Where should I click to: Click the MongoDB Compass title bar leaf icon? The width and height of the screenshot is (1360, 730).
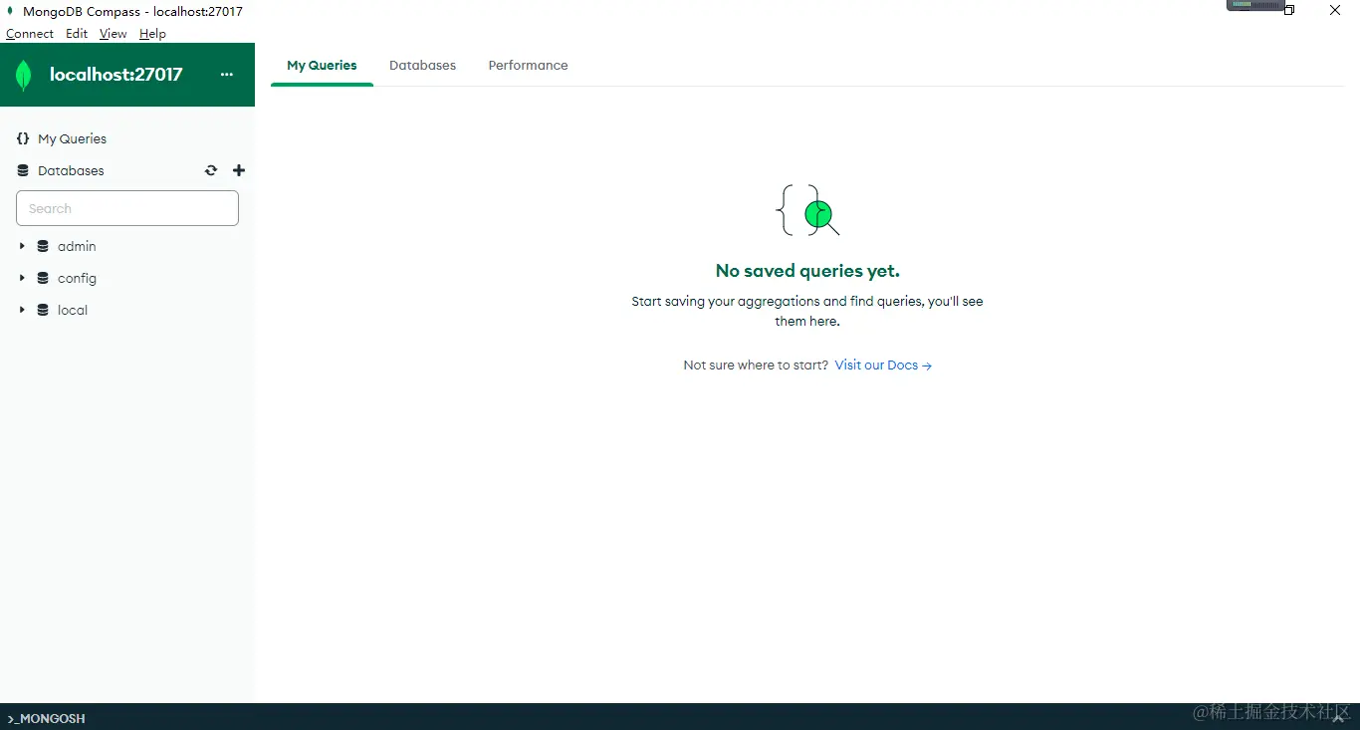11,11
